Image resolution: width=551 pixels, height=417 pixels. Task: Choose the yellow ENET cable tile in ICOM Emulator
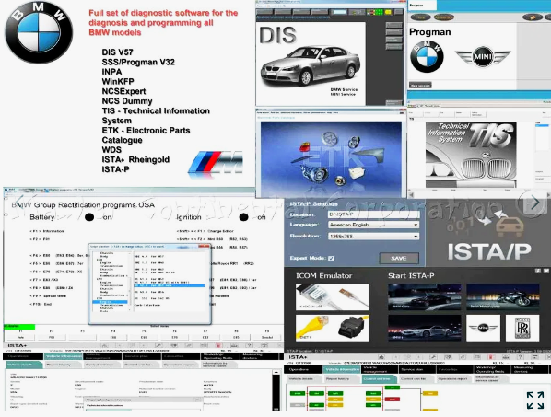coord(332,328)
